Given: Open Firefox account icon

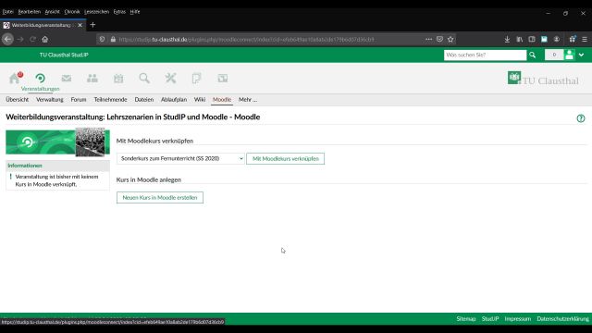Looking at the screenshot, I should tap(557, 39).
